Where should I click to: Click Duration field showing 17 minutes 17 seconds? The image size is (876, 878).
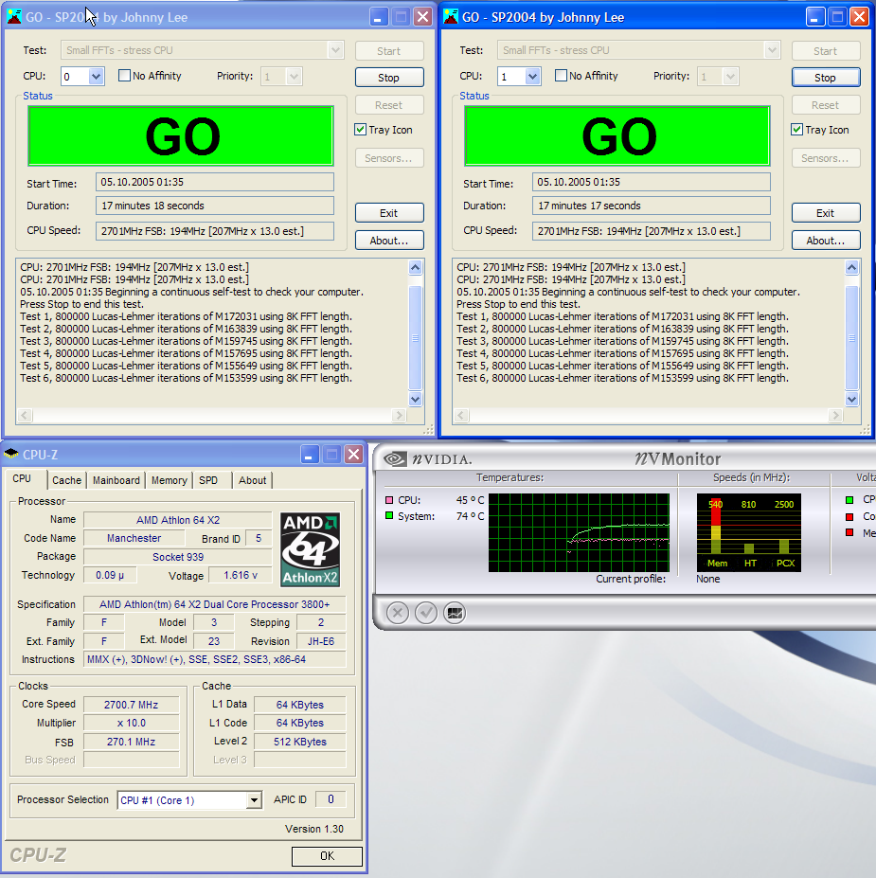pos(651,206)
